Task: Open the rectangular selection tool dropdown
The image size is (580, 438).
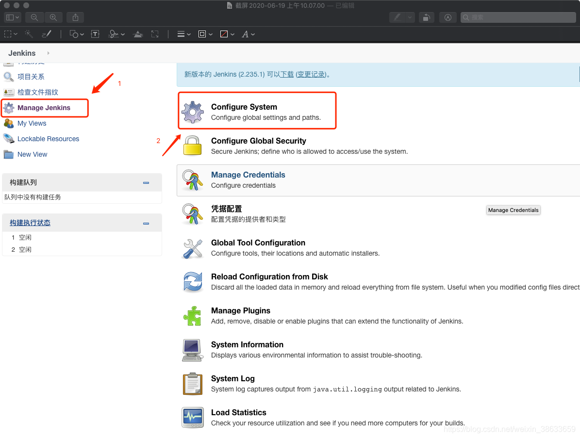Action: (x=11, y=34)
